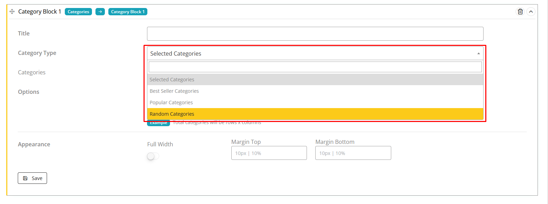Image resolution: width=548 pixels, height=204 pixels.
Task: Click the teal Categories badge
Action: (78, 12)
